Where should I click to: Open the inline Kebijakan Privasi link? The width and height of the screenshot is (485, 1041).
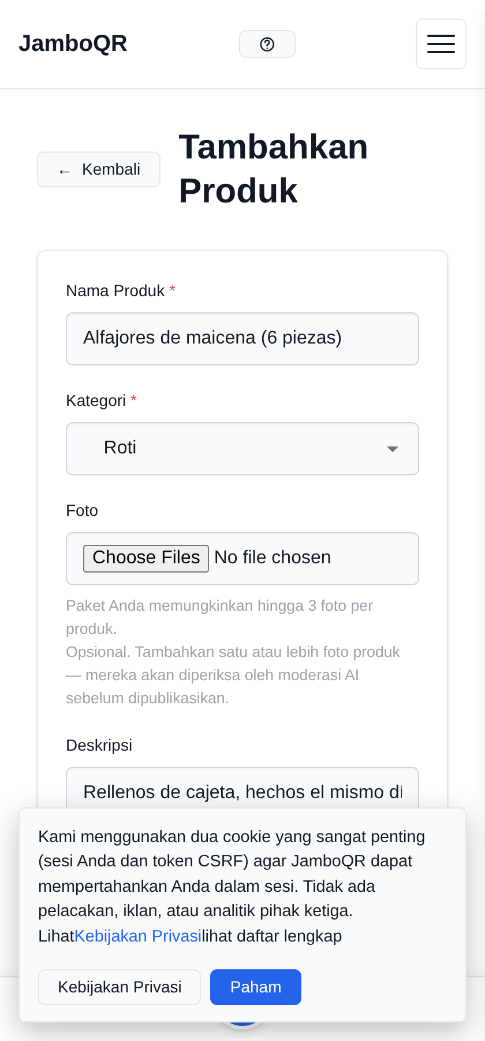138,936
